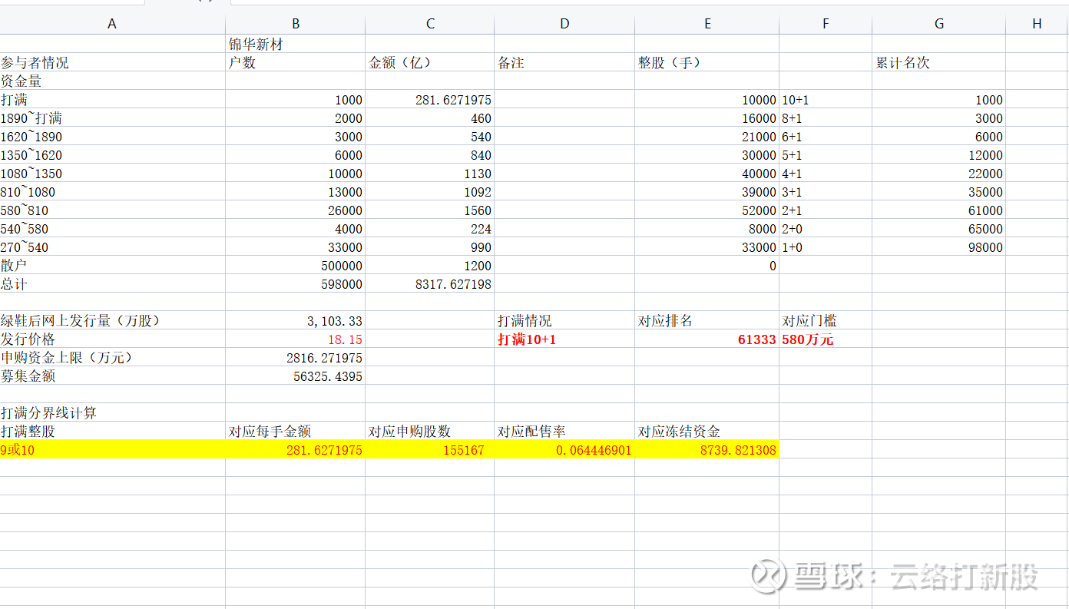The width and height of the screenshot is (1069, 609).
Task: Select the 1350~1620 row label
Action: (112, 154)
